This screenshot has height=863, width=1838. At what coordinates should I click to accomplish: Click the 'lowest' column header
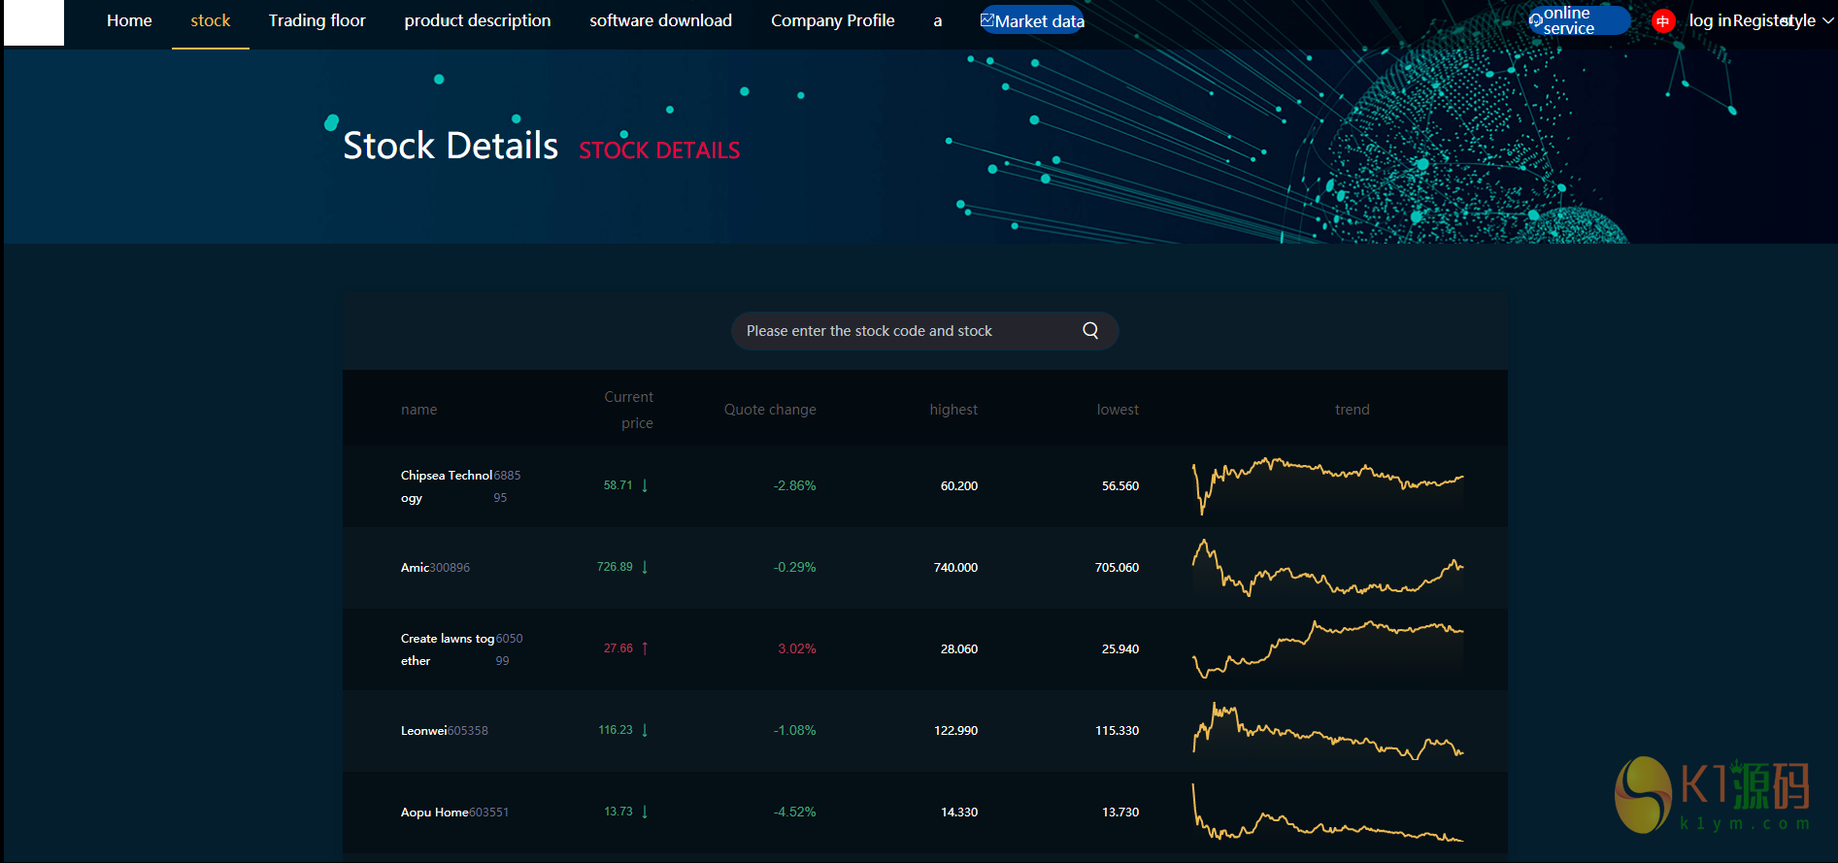coord(1118,410)
